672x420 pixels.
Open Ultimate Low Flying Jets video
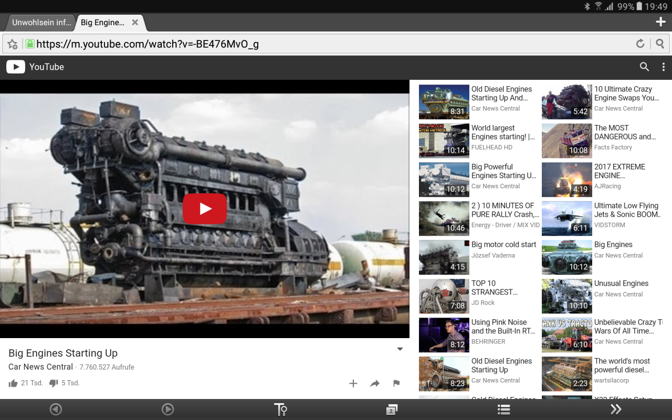627,210
